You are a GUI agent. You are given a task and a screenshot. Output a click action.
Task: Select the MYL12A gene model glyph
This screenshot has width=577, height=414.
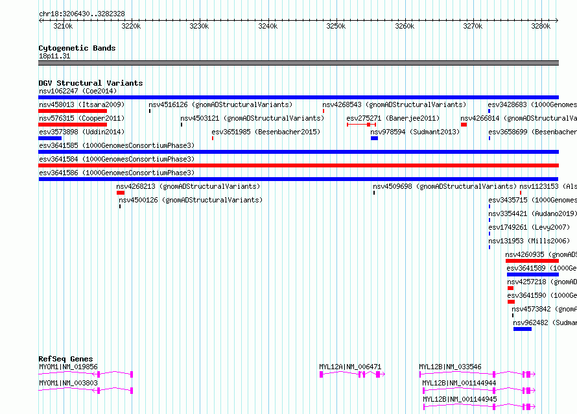(352, 374)
